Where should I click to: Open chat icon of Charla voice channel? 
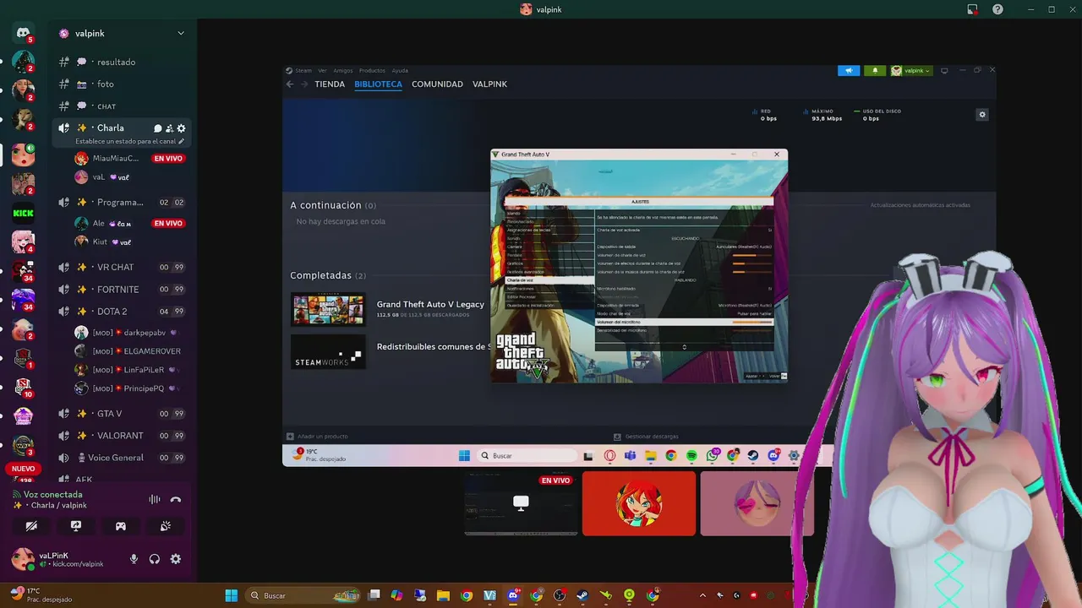tap(157, 128)
